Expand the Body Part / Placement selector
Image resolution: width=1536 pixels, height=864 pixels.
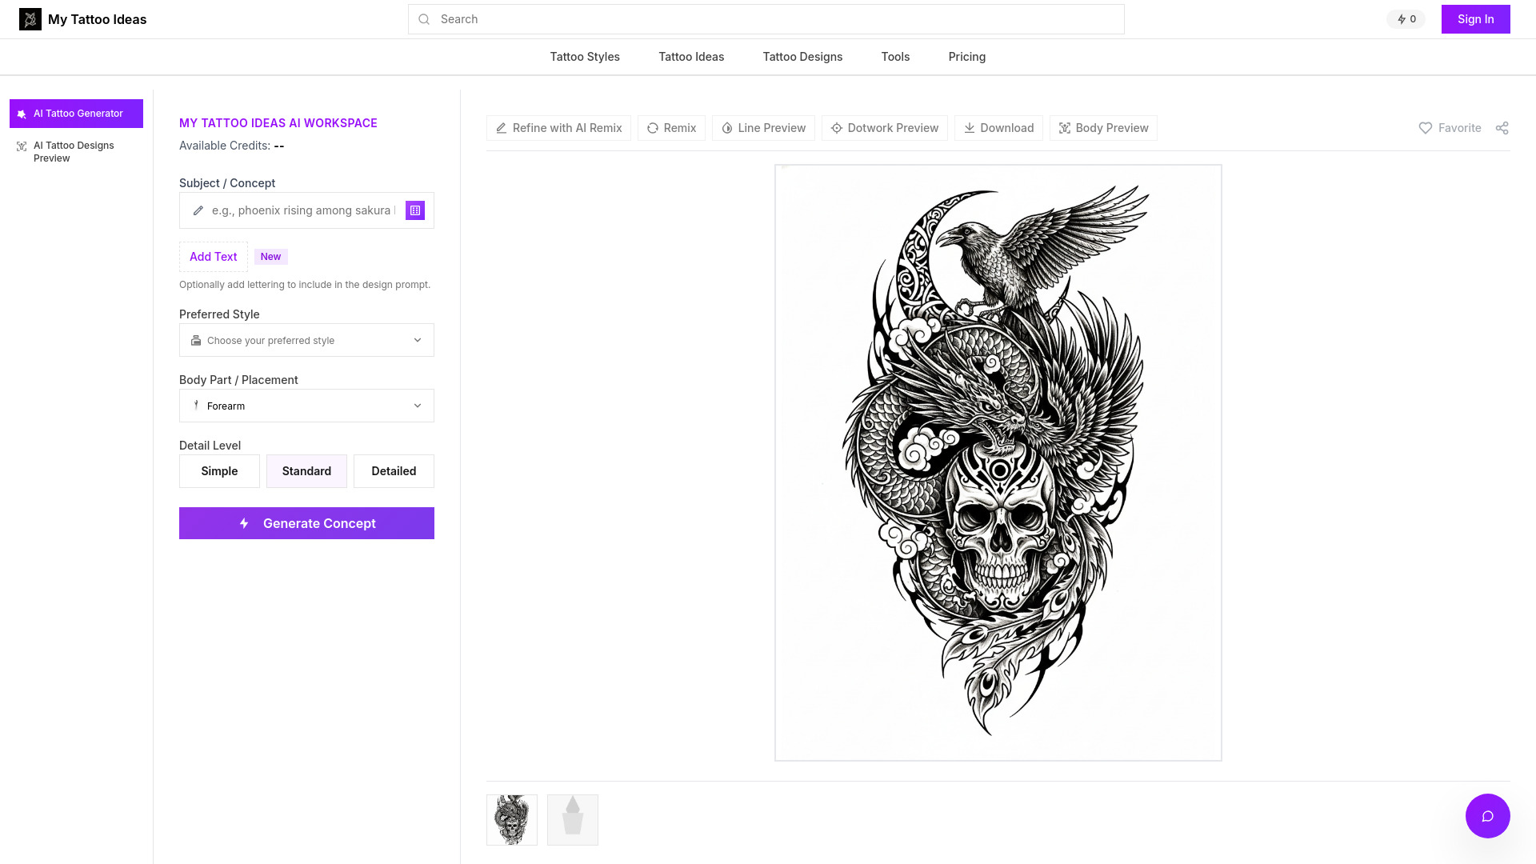[306, 406]
